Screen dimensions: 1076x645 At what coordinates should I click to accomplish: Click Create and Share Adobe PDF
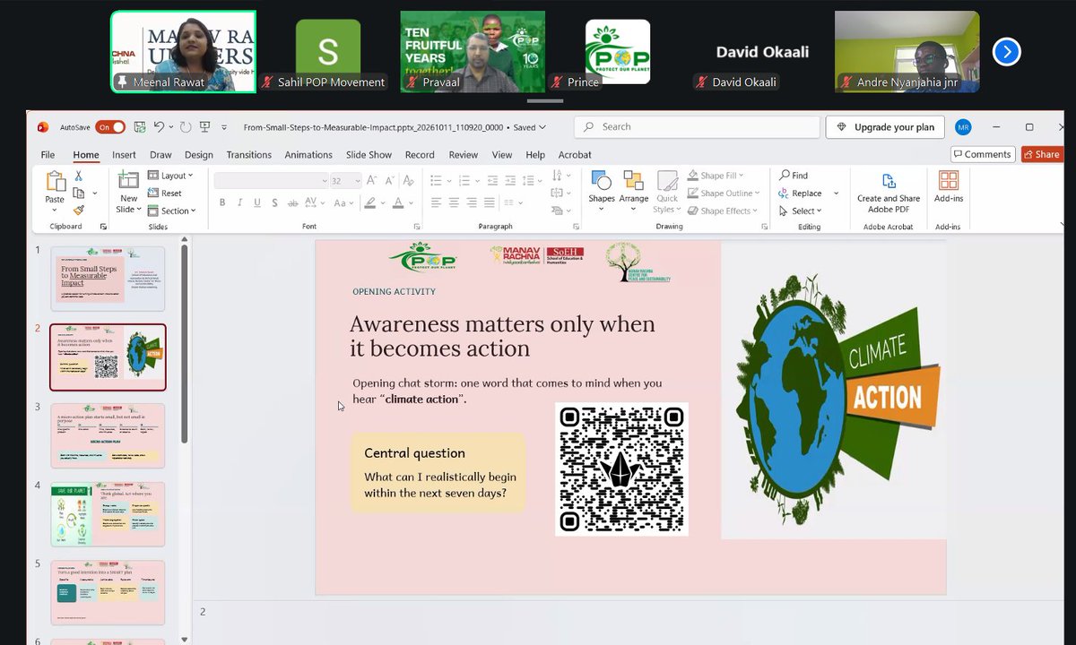coord(889,192)
